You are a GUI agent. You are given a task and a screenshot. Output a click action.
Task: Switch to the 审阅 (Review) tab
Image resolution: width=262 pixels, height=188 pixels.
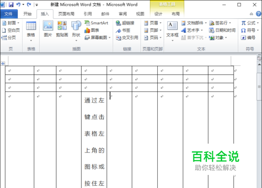click(x=123, y=14)
